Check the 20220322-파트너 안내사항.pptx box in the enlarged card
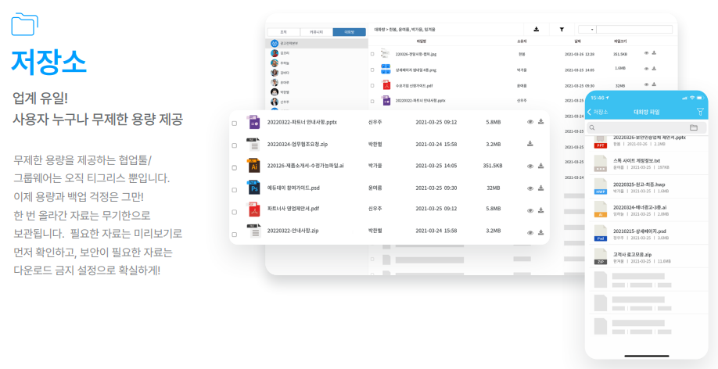 pyautogui.click(x=235, y=124)
